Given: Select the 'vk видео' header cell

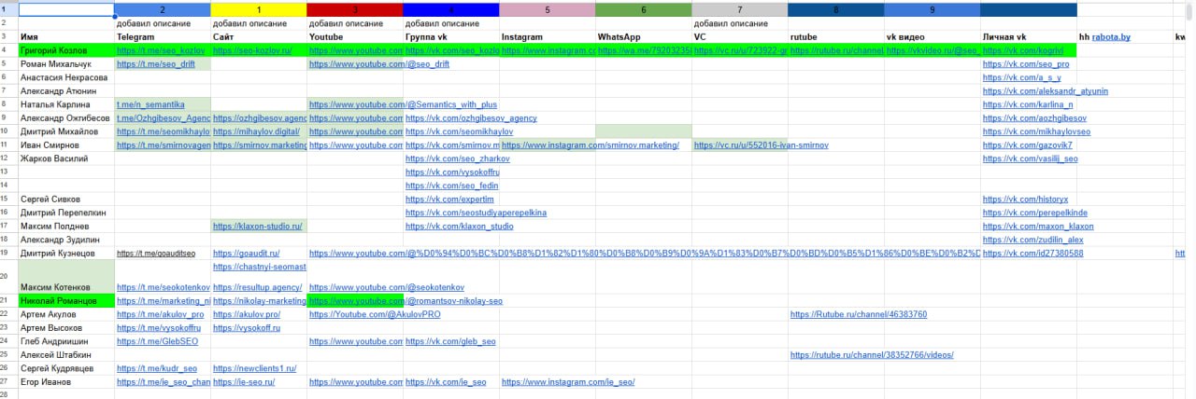Looking at the screenshot, I should pyautogui.click(x=933, y=36).
